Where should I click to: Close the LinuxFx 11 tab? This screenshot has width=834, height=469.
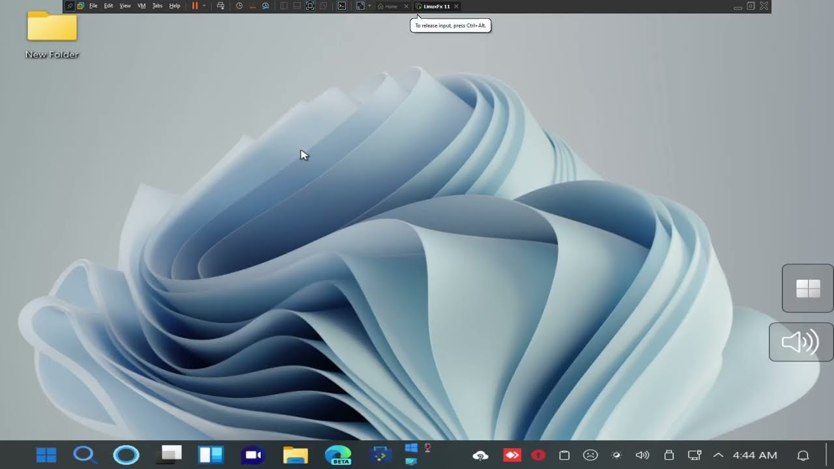456,6
